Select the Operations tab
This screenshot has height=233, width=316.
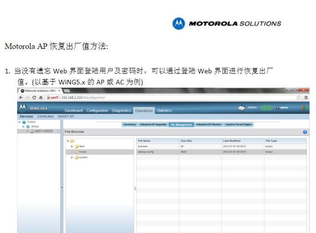pos(144,111)
